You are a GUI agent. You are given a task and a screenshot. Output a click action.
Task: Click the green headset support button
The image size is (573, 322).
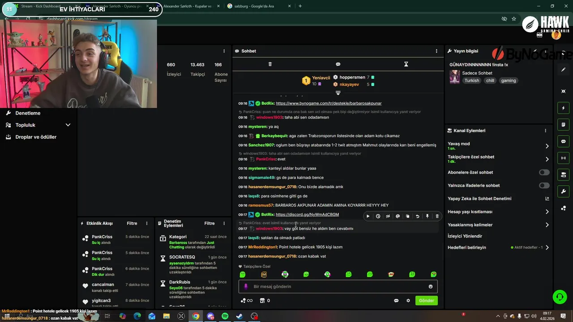559,297
